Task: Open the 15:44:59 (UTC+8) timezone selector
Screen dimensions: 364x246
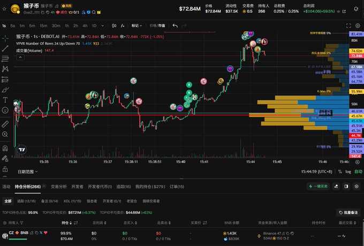Action: (x=317, y=172)
